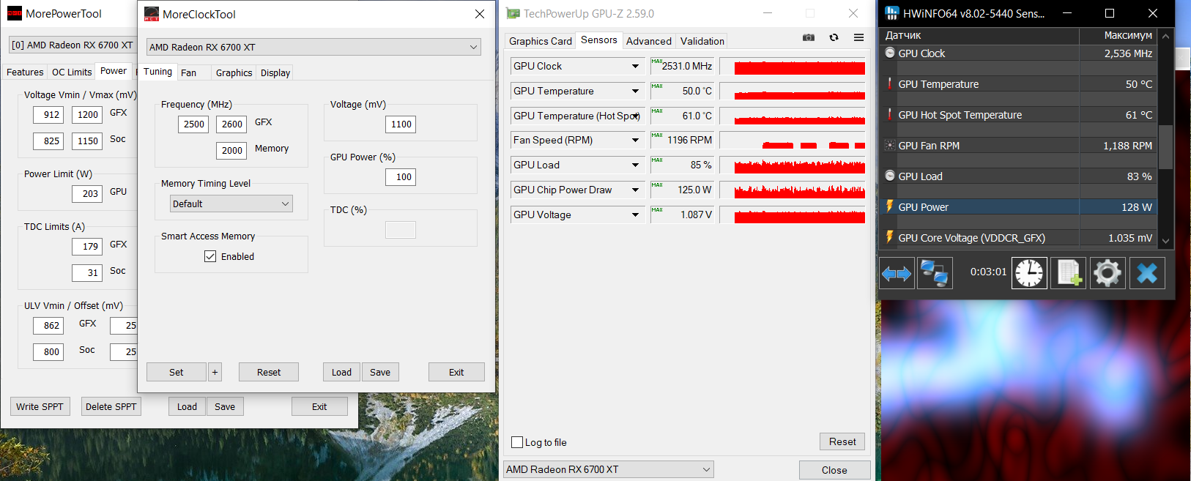Viewport: 1191px width, 481px height.
Task: Toggle Smart Access Memory Enabled checkbox
Action: (x=210, y=256)
